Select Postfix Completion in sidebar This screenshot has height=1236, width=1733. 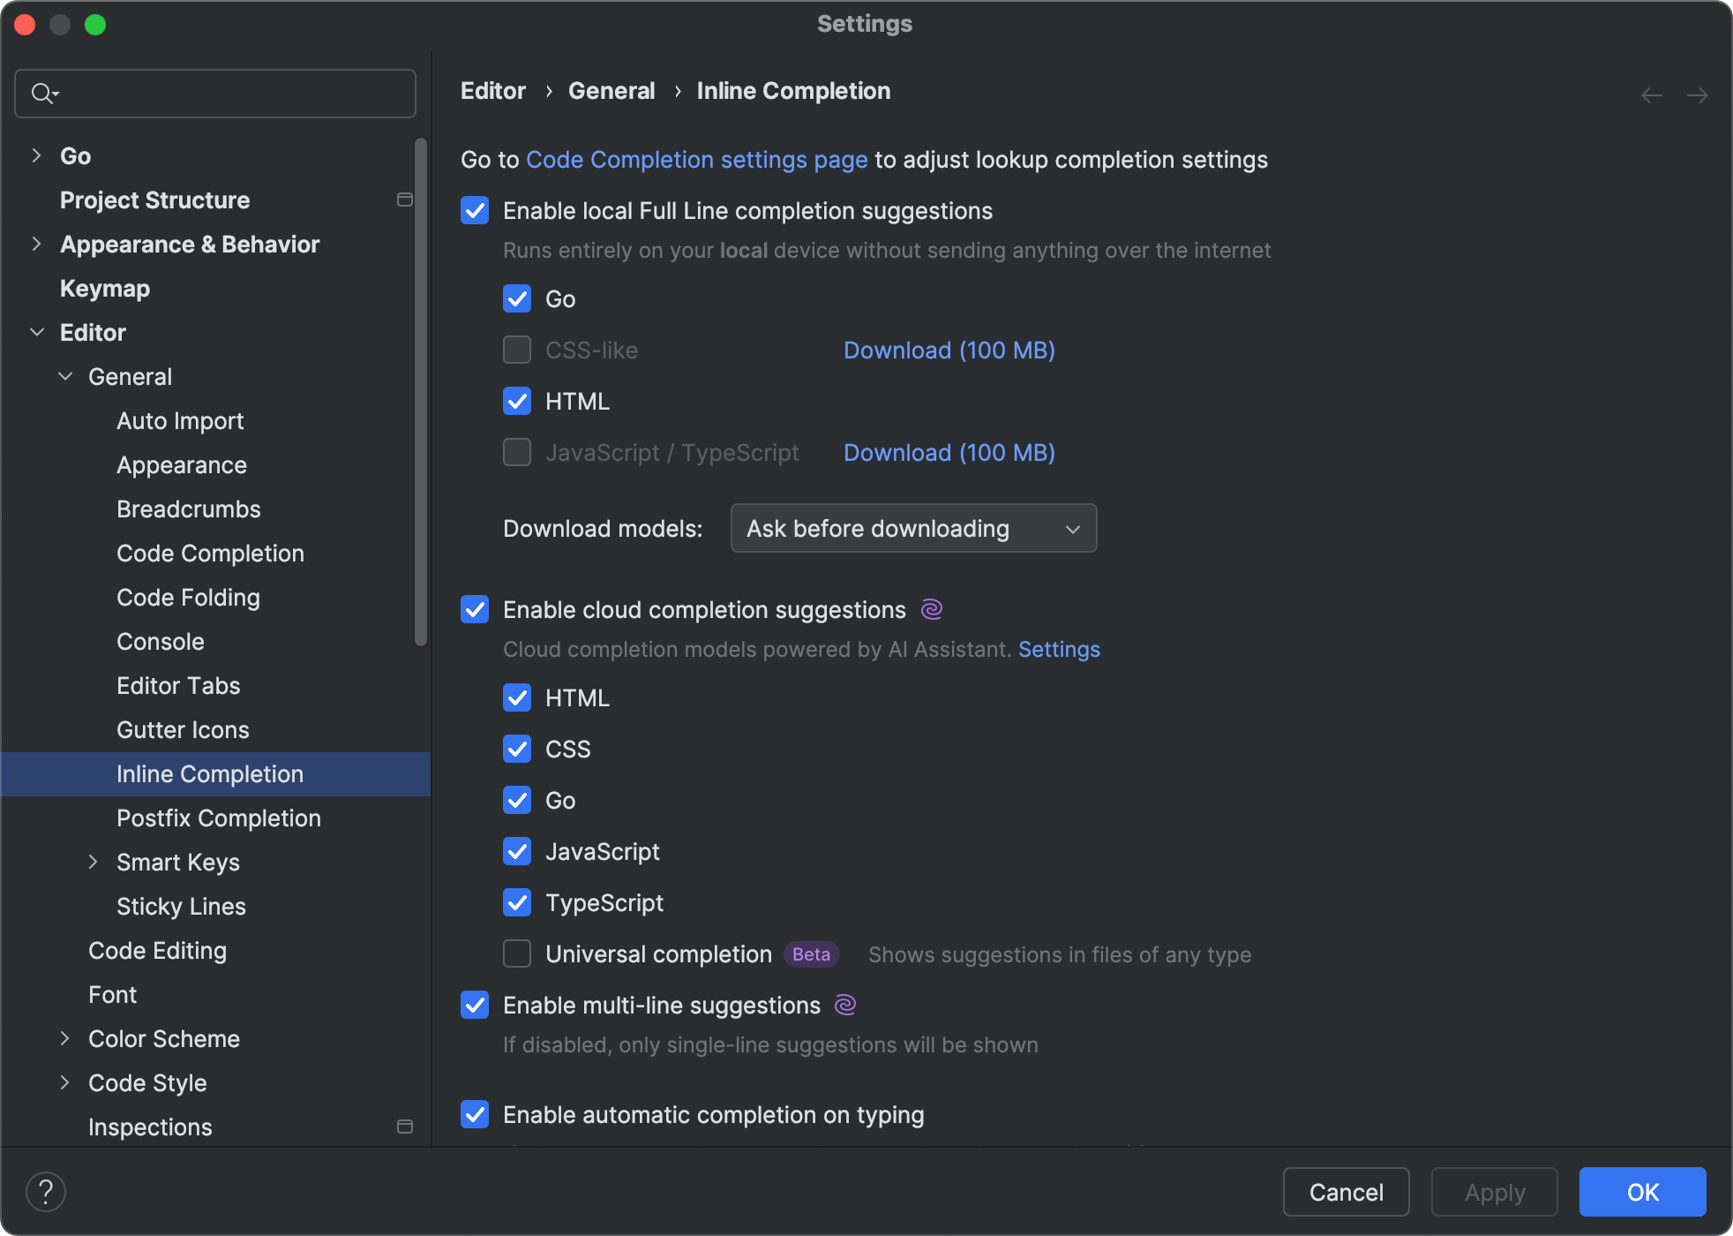[x=219, y=818]
